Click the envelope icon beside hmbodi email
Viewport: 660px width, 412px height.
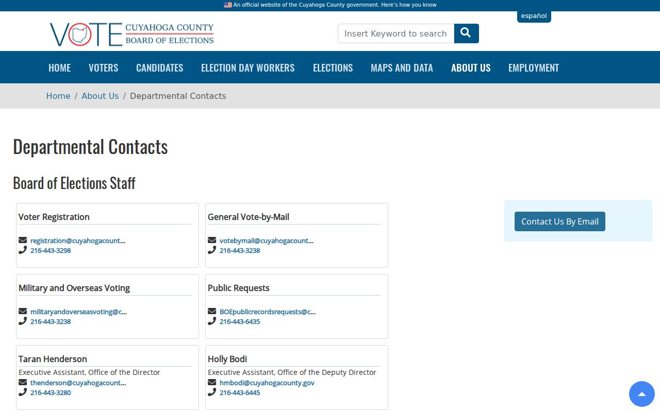point(212,383)
